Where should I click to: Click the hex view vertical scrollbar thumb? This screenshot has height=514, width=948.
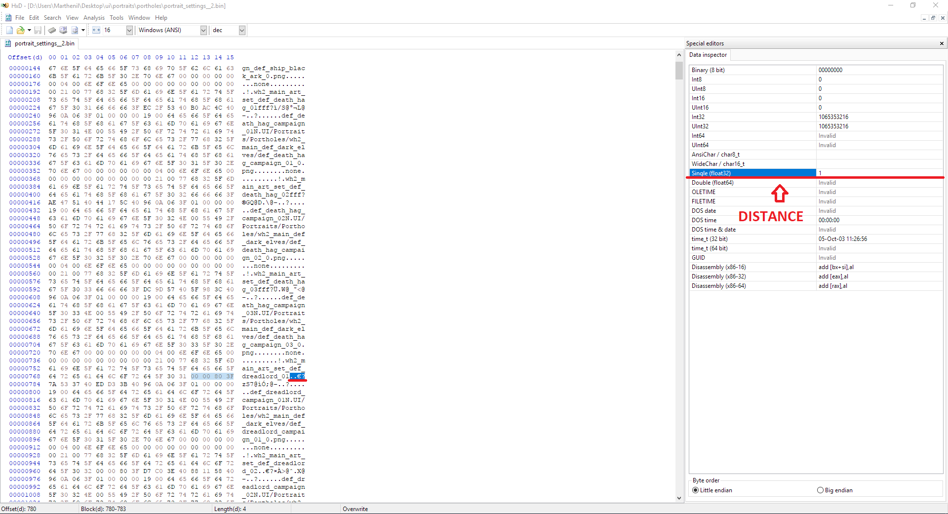coord(679,70)
